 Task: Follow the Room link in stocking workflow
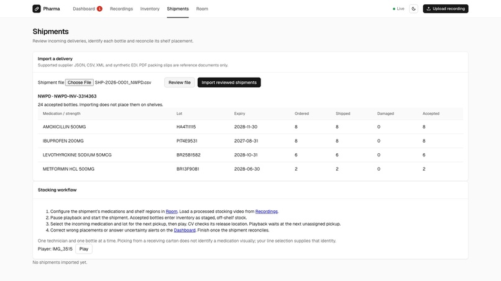[172, 211]
